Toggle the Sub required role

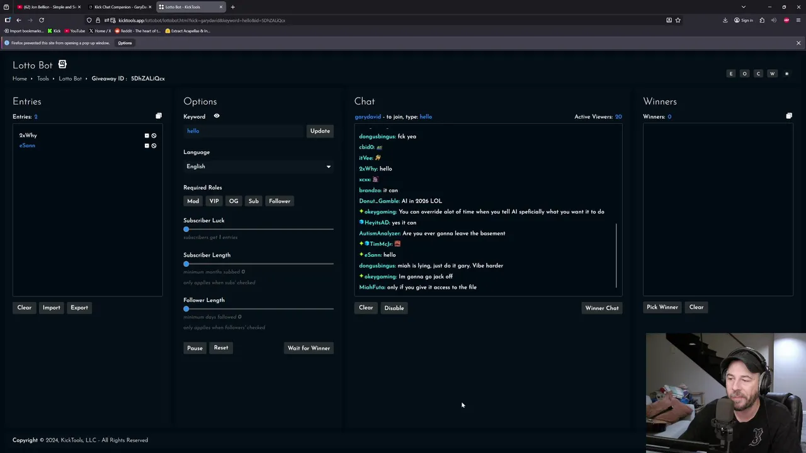253,201
